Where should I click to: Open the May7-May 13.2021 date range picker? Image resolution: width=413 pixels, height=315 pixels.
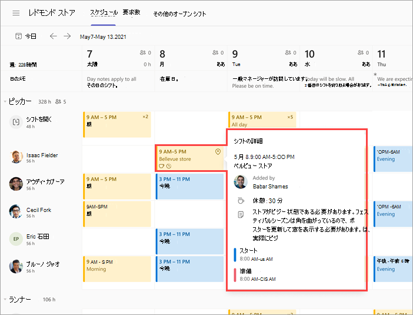point(103,37)
